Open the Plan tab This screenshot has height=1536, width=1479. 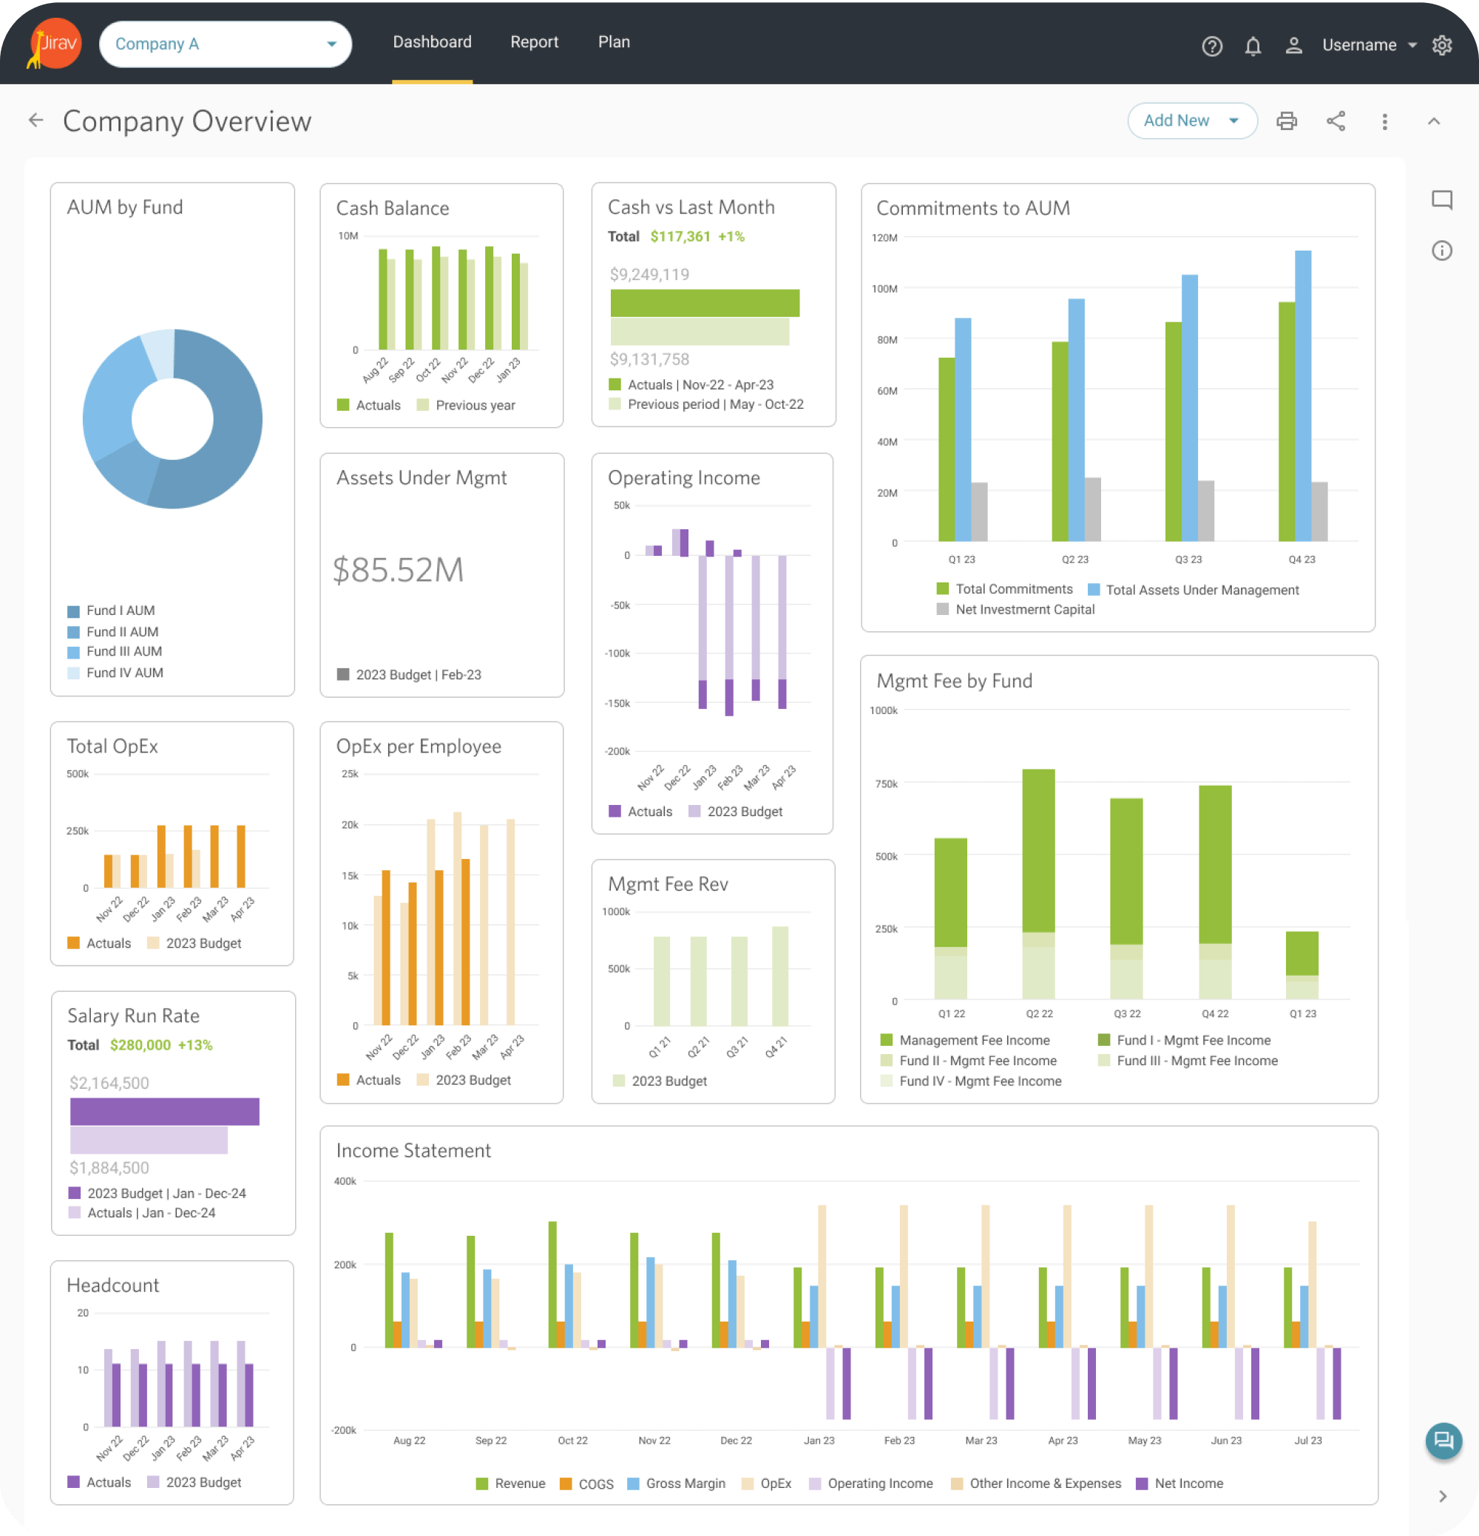pyautogui.click(x=613, y=42)
